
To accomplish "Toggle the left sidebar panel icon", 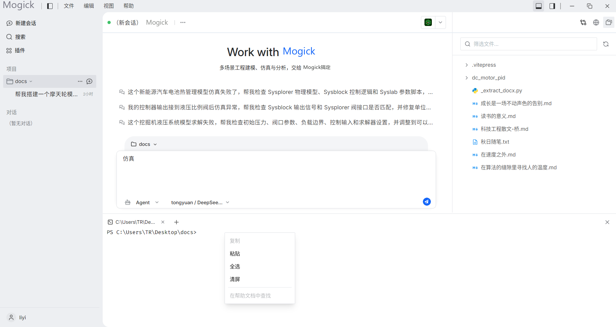I will pyautogui.click(x=50, y=6).
